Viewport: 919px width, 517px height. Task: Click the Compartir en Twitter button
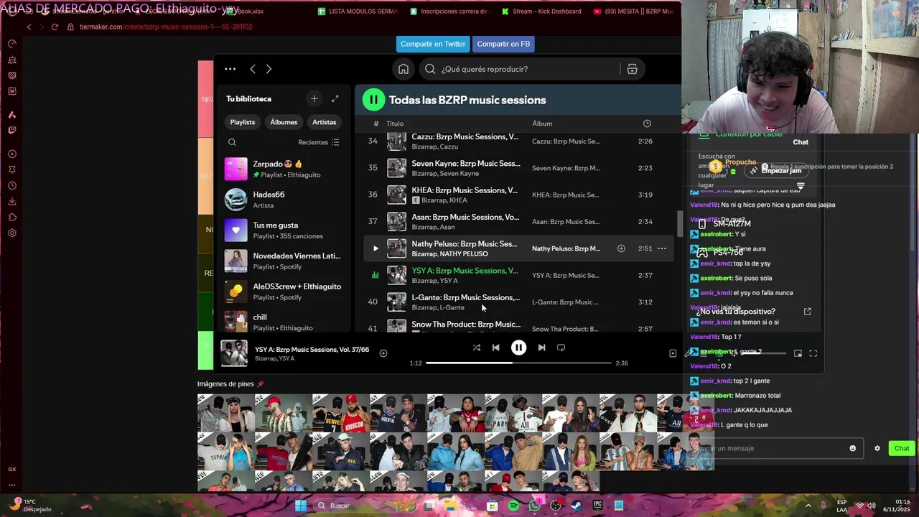pos(433,44)
